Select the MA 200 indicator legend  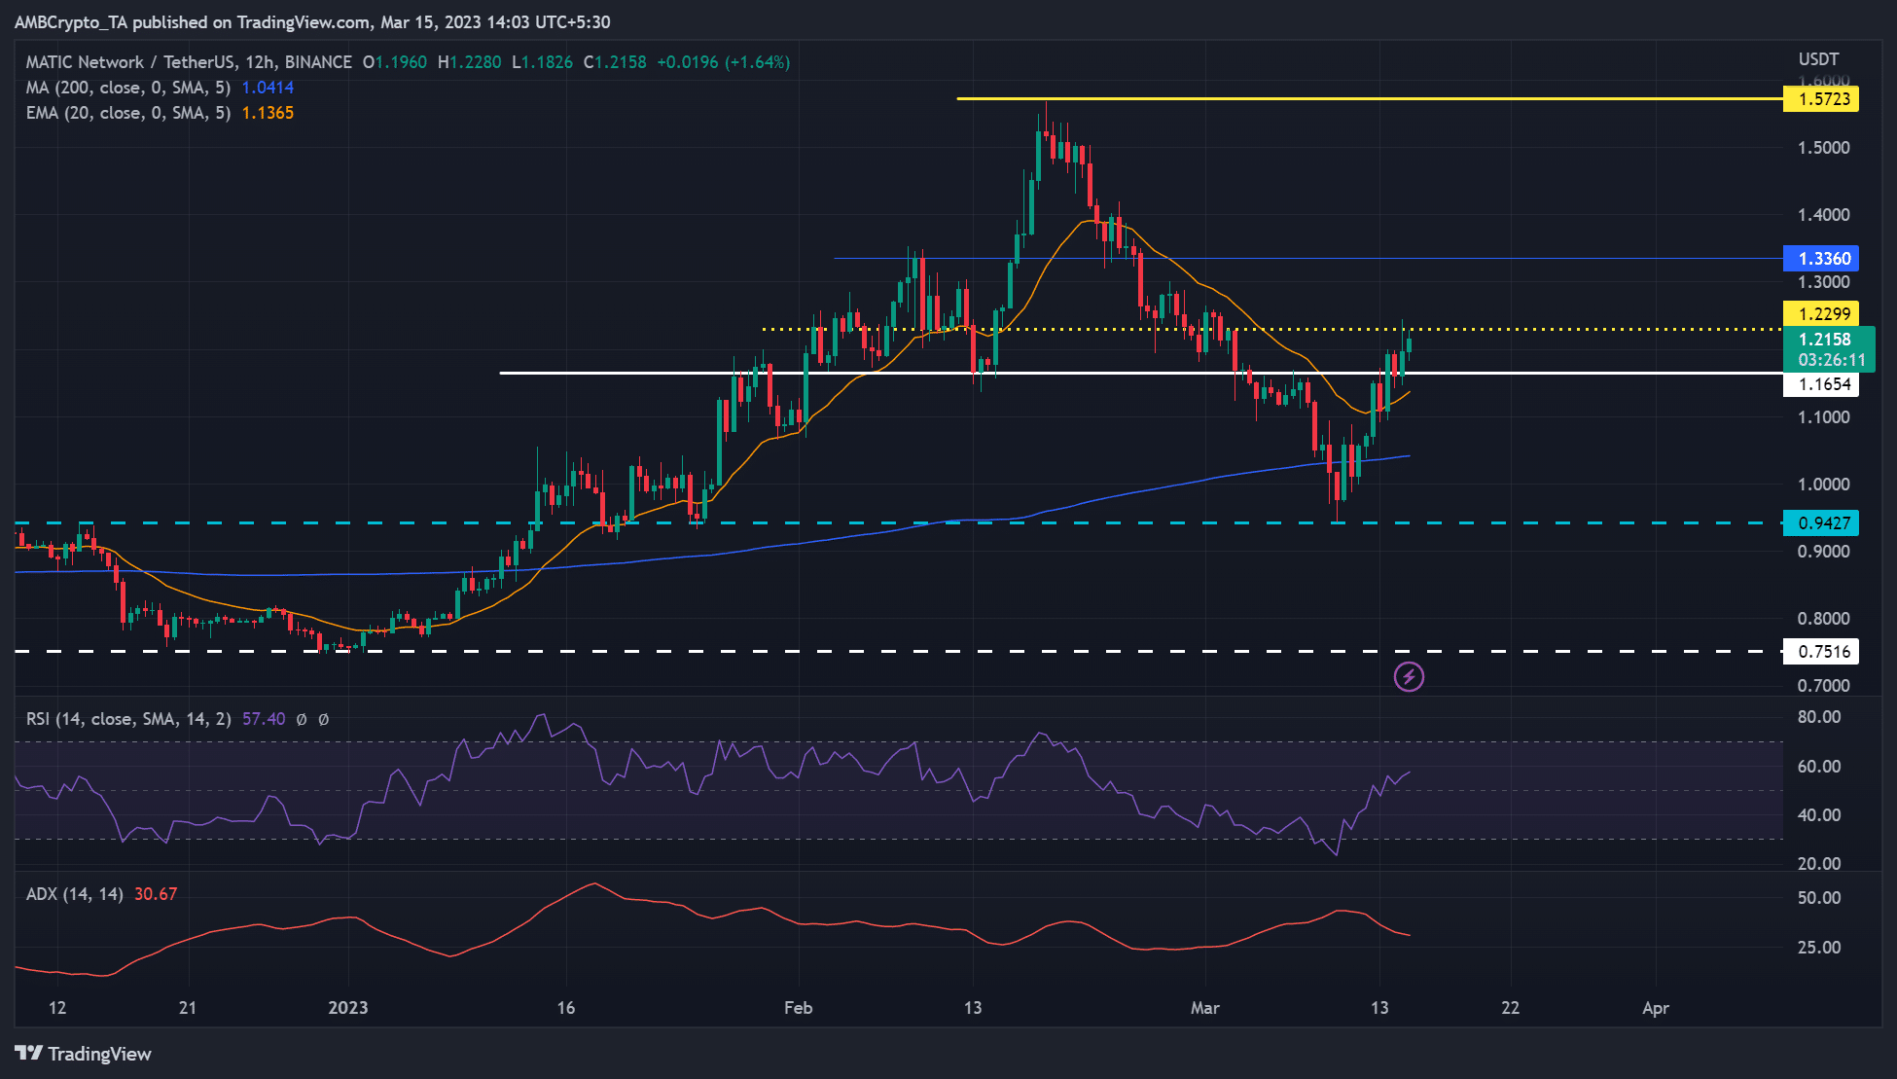(128, 88)
